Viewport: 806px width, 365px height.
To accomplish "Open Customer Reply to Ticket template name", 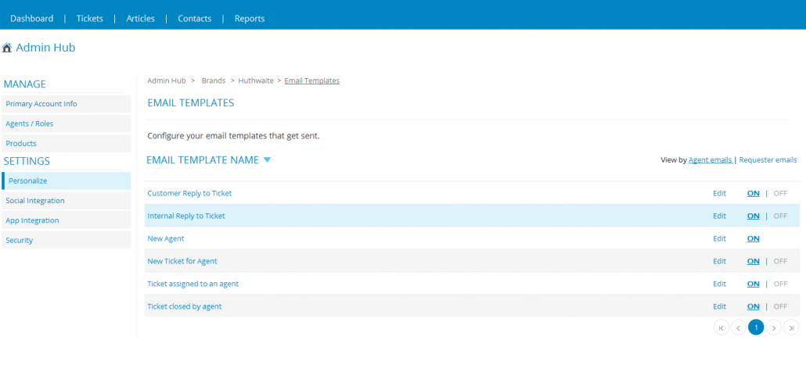I will [189, 194].
